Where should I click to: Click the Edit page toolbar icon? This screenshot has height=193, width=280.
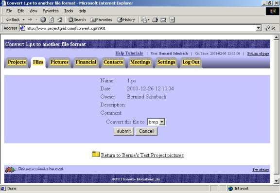pyautogui.click(x=163, y=19)
